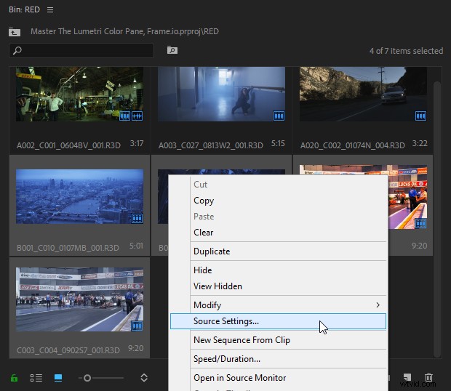Click the trash Clear icon
The width and height of the screenshot is (451, 391).
pos(428,377)
